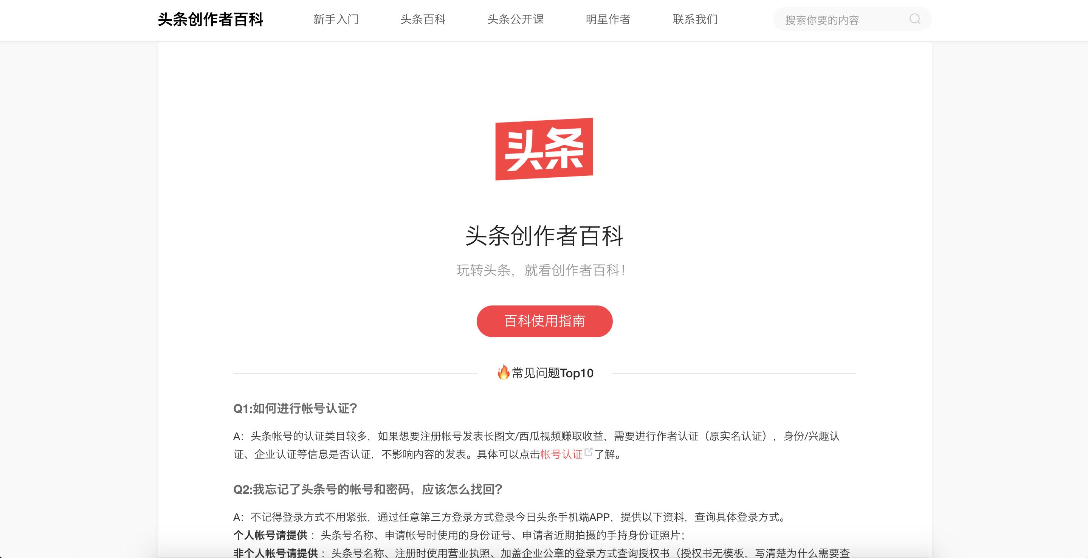Click the 常见问题Top10 section title
The width and height of the screenshot is (1088, 558).
(552, 373)
